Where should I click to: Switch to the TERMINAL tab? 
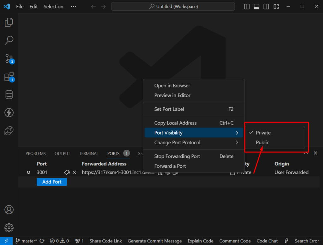[89, 153]
